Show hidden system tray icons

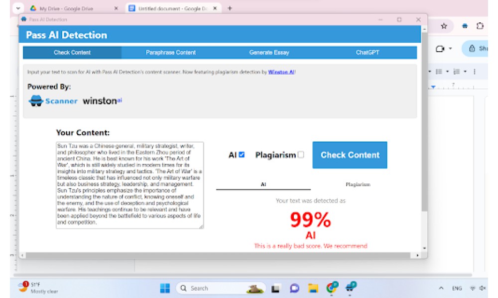tap(441, 288)
